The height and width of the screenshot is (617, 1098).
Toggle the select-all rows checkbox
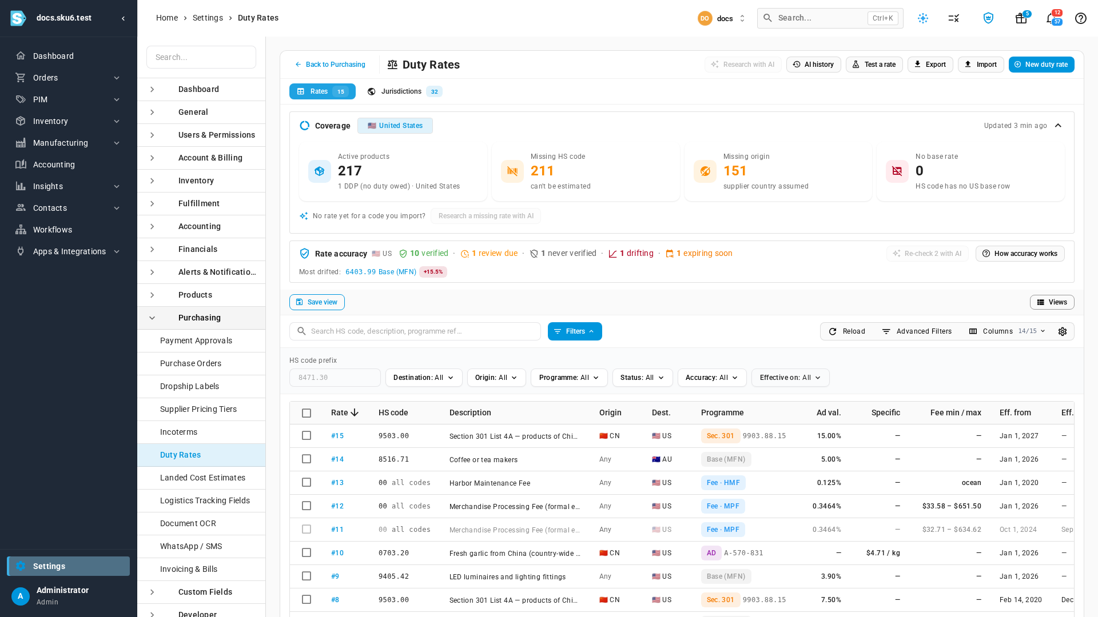pos(307,413)
